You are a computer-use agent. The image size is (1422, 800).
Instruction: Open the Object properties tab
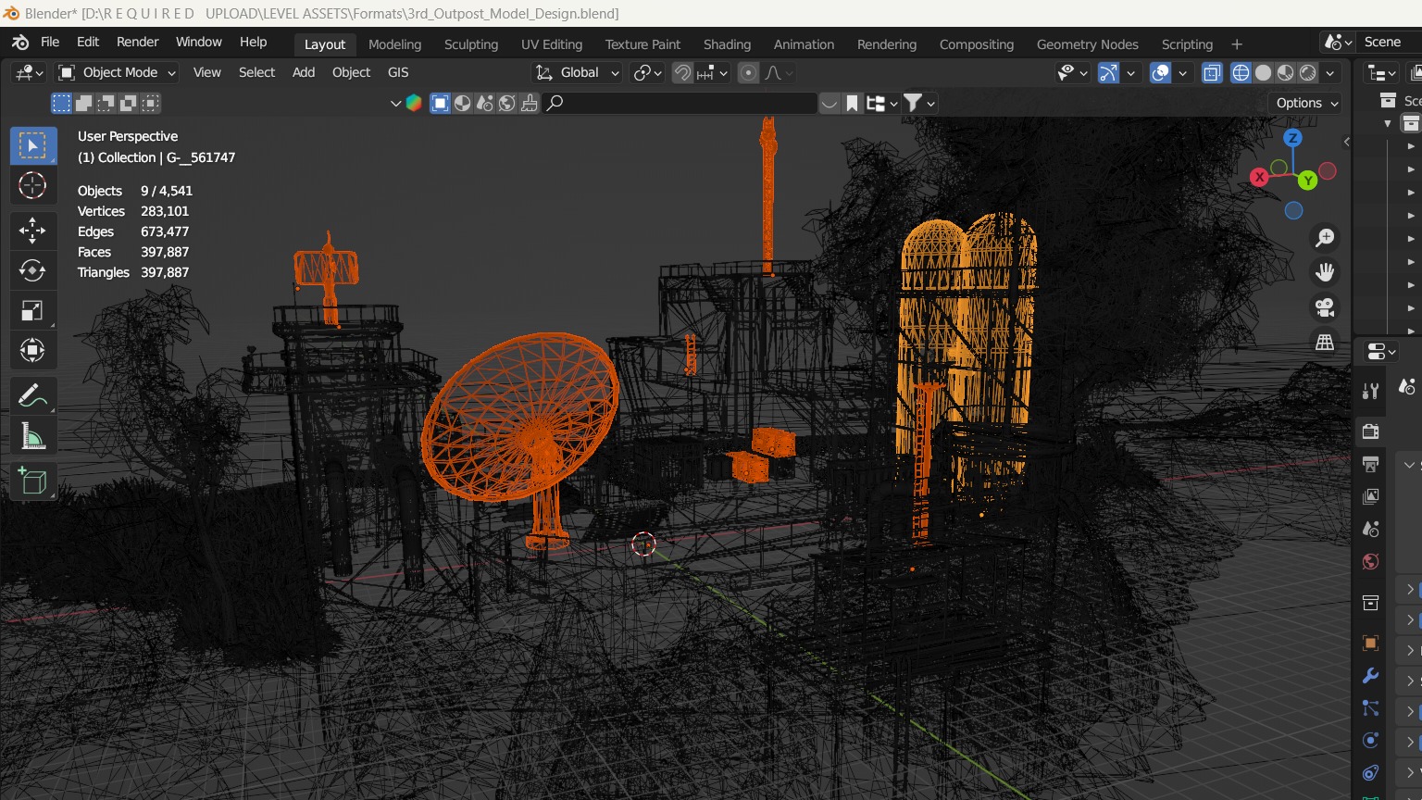point(1371,644)
